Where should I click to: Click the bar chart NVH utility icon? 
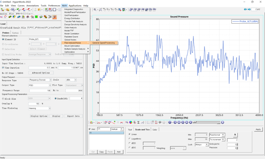tap(23, 17)
